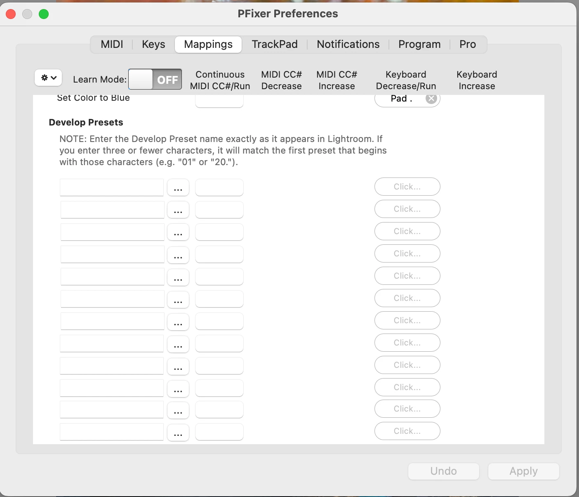Screen dimensions: 579x497
Task: Click the NOTE text about preset names
Action: click(223, 150)
